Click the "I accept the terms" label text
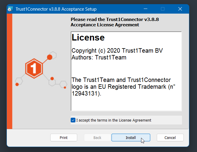Image resolution: width=197 pixels, height=152 pixels. 114,120
